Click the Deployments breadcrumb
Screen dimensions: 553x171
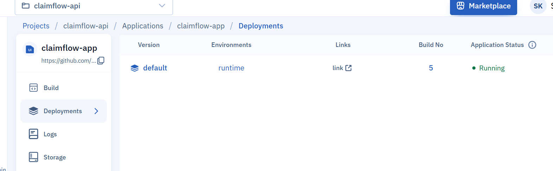261,26
